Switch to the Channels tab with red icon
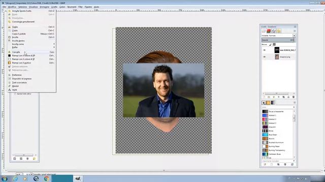The width and height of the screenshot is (325, 182). click(x=269, y=31)
